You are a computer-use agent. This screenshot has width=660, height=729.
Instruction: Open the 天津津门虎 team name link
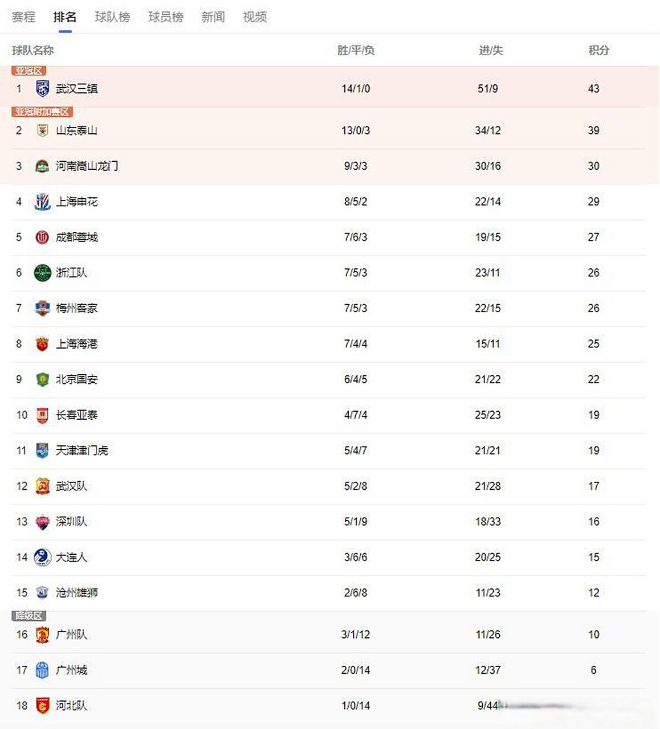pos(82,450)
